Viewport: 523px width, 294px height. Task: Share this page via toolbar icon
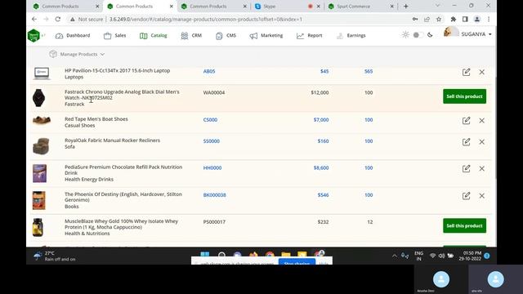427,20
